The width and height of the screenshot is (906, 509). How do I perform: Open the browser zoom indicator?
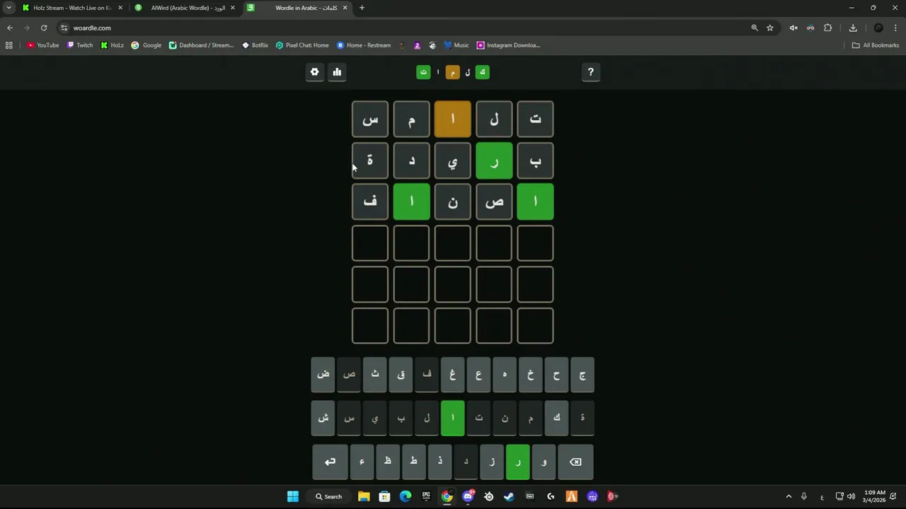(755, 28)
